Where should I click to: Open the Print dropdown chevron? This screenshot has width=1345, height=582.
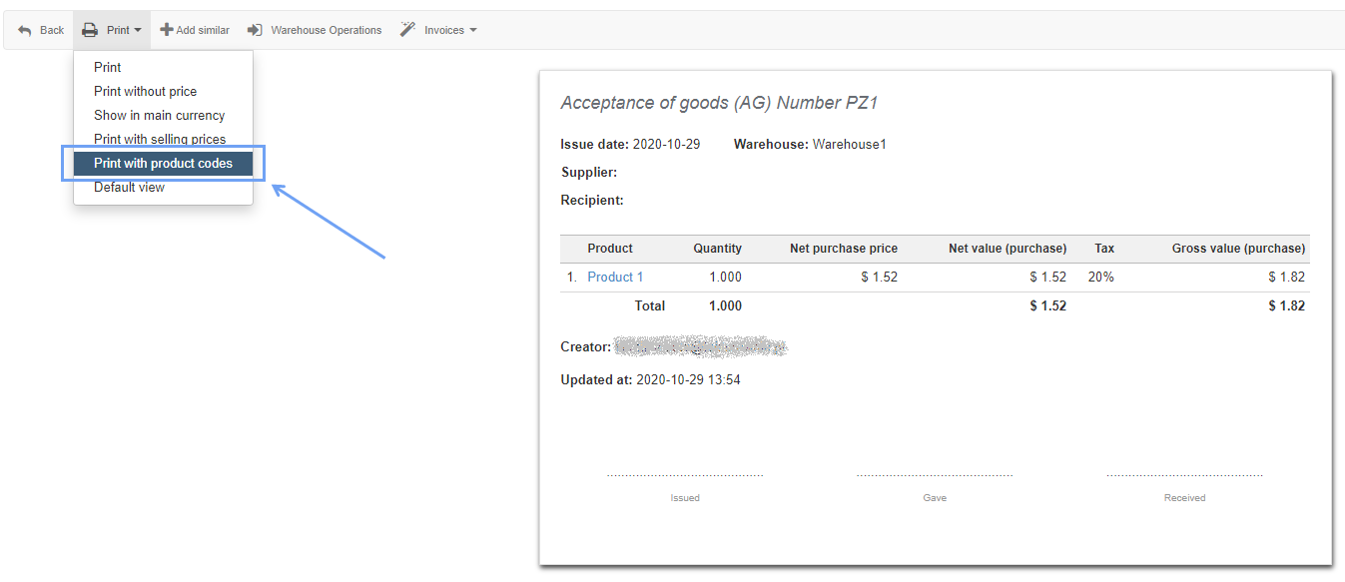pyautogui.click(x=135, y=30)
